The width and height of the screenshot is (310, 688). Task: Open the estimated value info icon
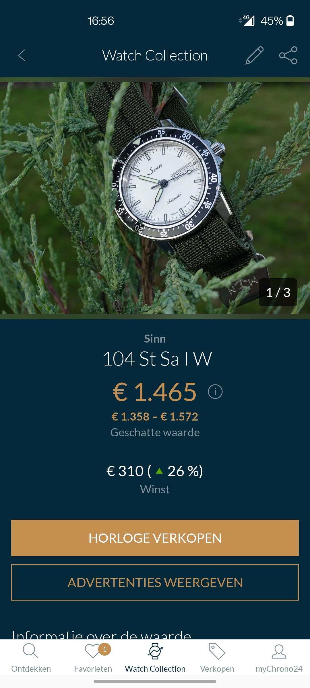[x=215, y=392]
